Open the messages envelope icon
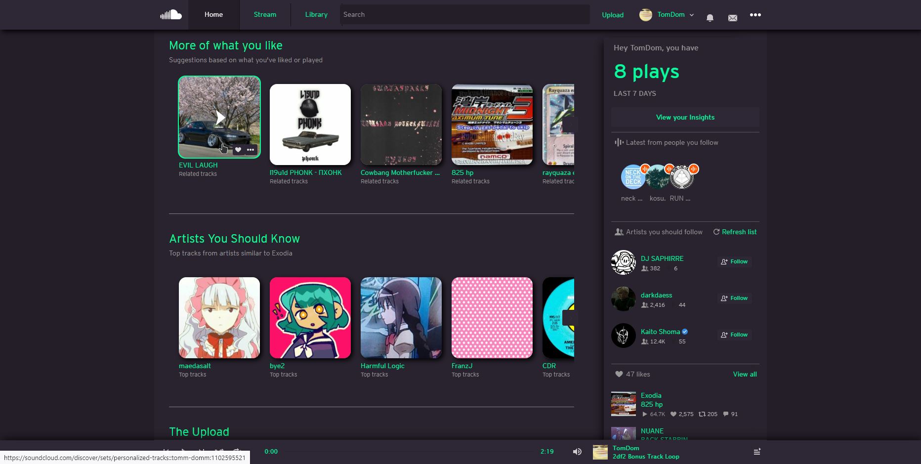The height and width of the screenshot is (464, 921). (x=733, y=17)
